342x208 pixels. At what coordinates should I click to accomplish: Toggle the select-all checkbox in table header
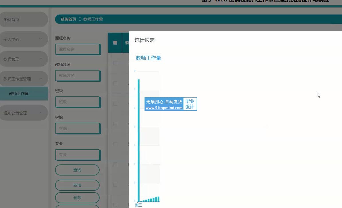pos(115,43)
